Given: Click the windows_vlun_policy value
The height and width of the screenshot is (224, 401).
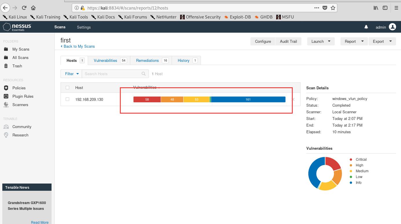Looking at the screenshot, I should [x=350, y=99].
